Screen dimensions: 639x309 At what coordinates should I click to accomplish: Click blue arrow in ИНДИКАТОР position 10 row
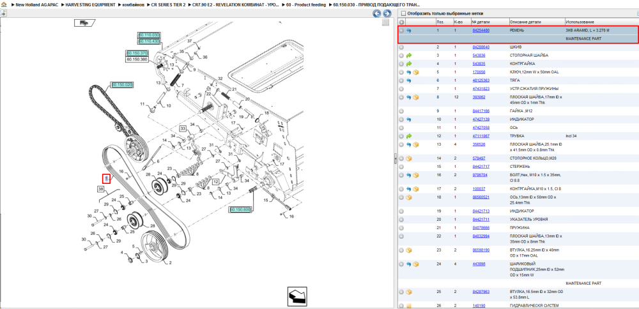click(409, 119)
